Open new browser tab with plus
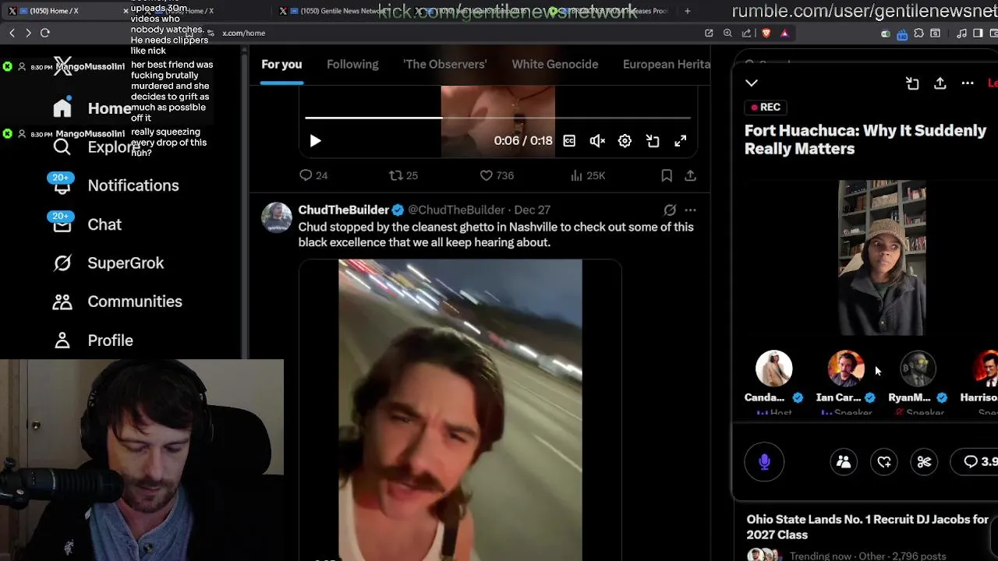Image resolution: width=998 pixels, height=561 pixels. [x=687, y=11]
